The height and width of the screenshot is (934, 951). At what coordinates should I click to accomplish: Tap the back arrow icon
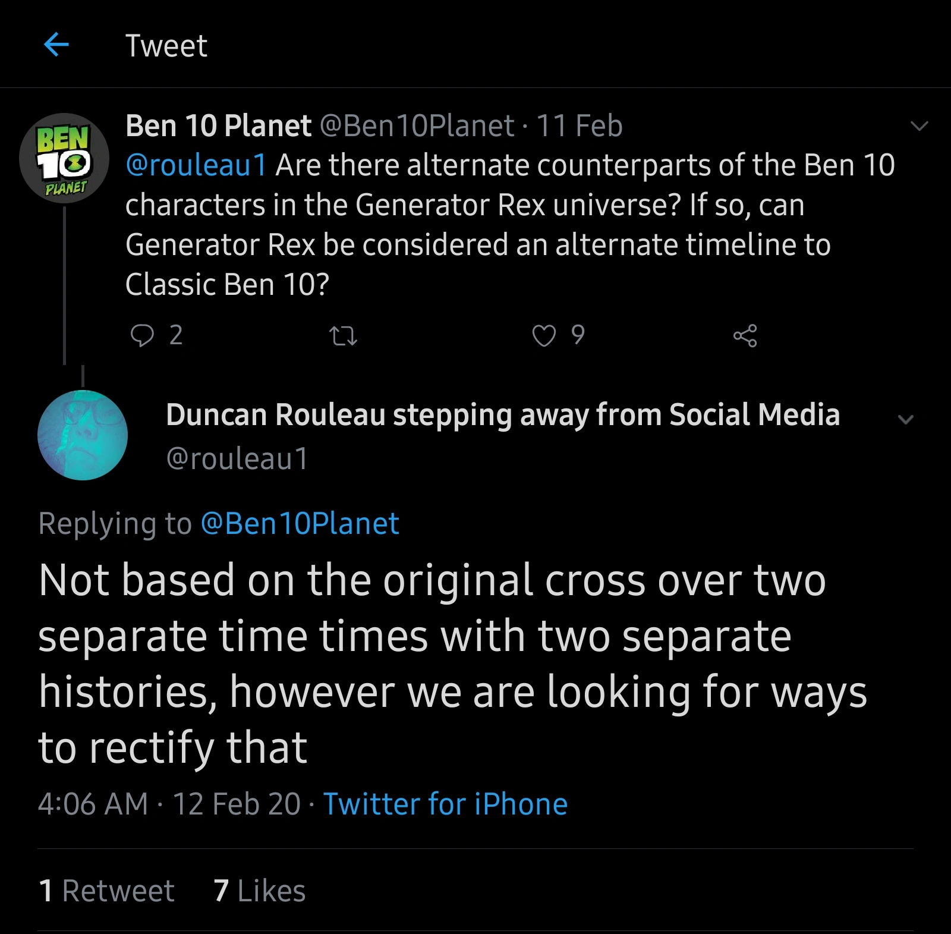point(56,45)
